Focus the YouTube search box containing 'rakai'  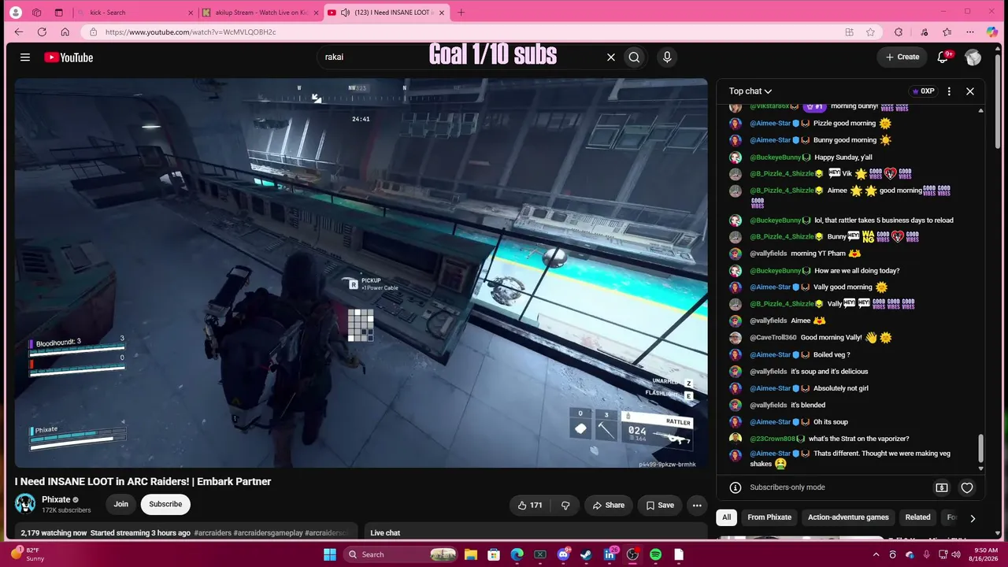click(x=461, y=57)
